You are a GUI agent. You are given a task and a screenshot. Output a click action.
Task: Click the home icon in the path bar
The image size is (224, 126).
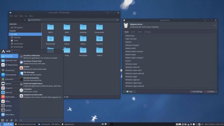tap(29, 20)
